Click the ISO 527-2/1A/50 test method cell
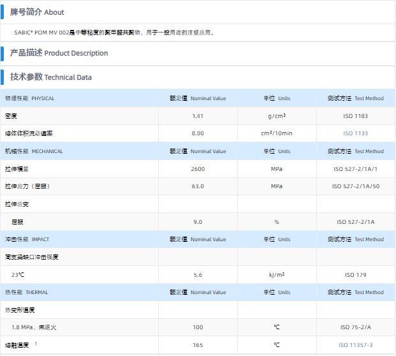 (355, 186)
